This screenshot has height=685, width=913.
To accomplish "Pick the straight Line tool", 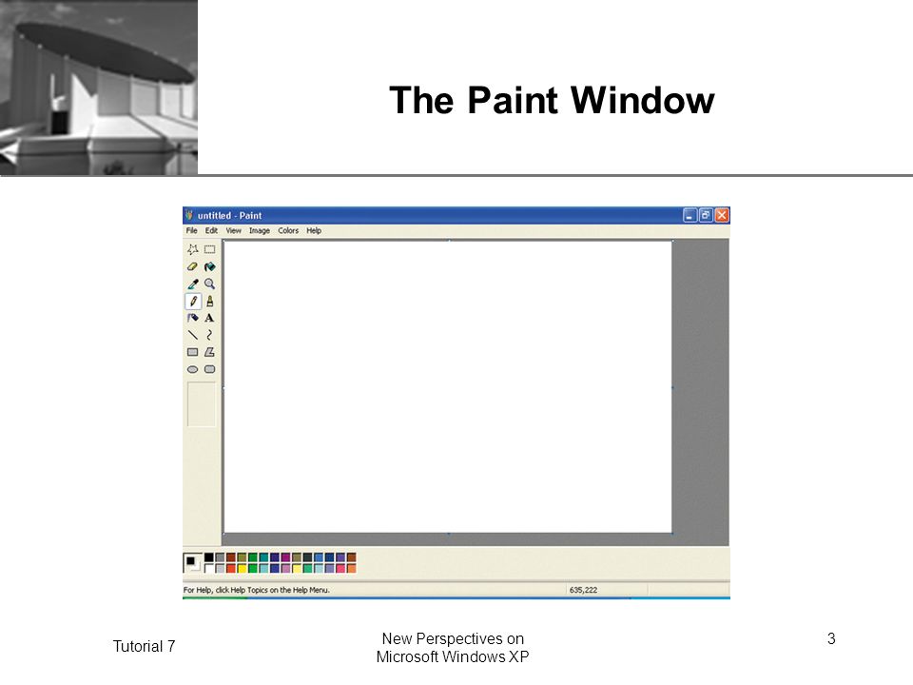I will (193, 335).
